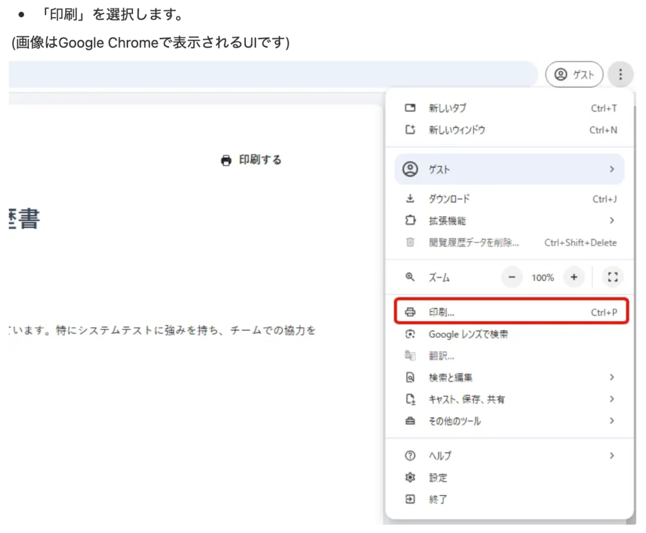The height and width of the screenshot is (533, 646).
Task: Click the gear icon for 設定
Action: [410, 477]
